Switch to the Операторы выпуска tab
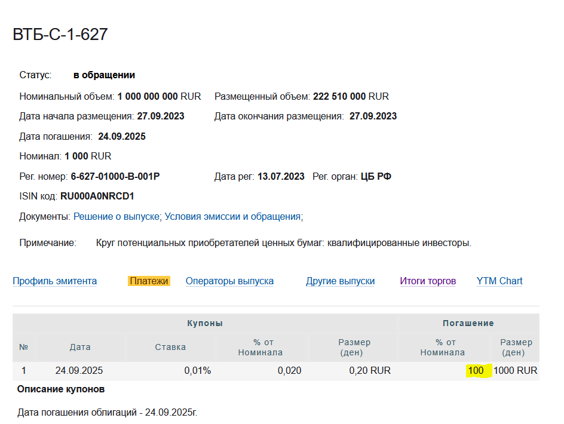 click(229, 281)
